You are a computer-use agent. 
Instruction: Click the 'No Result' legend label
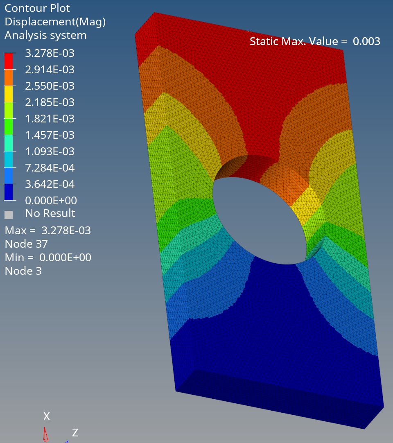click(50, 213)
